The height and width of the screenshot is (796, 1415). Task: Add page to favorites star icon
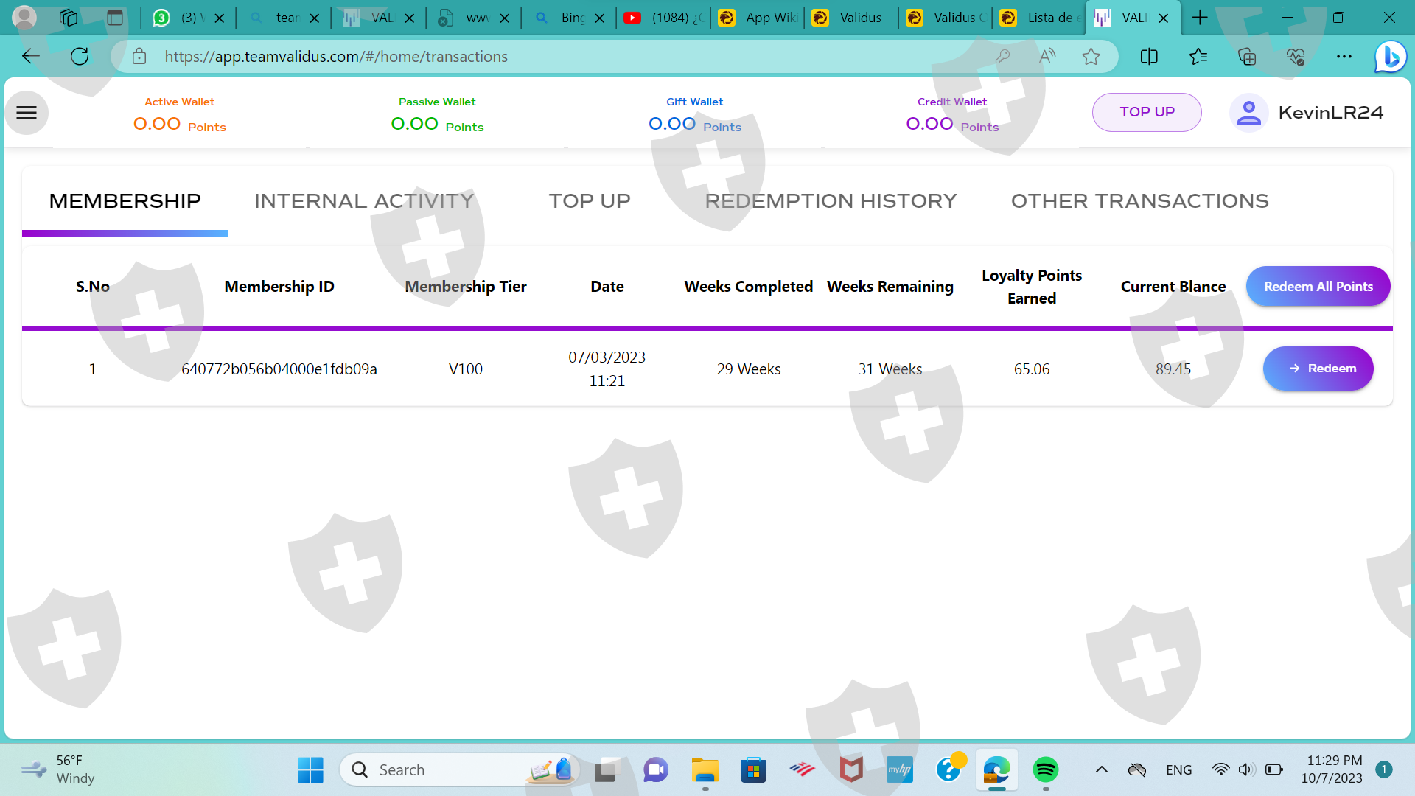[1091, 57]
